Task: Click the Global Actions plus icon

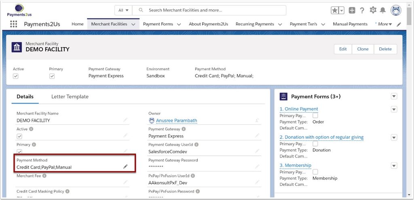Action: pyautogui.click(x=352, y=10)
